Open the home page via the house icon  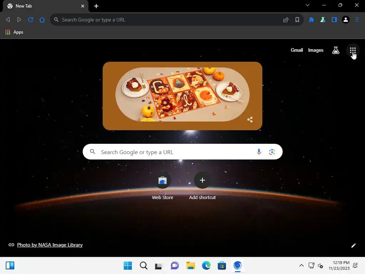(42, 20)
